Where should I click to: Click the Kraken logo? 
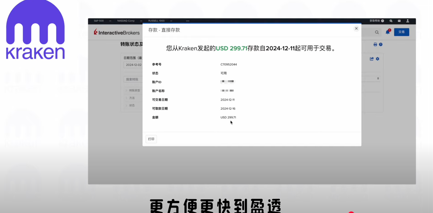[x=35, y=30]
